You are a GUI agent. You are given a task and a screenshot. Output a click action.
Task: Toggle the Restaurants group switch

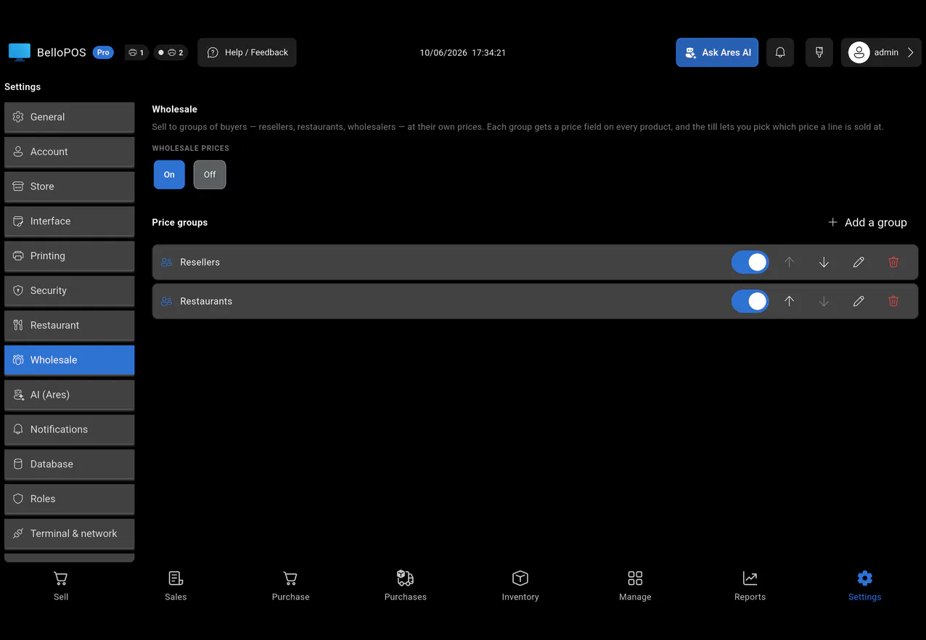(x=750, y=301)
